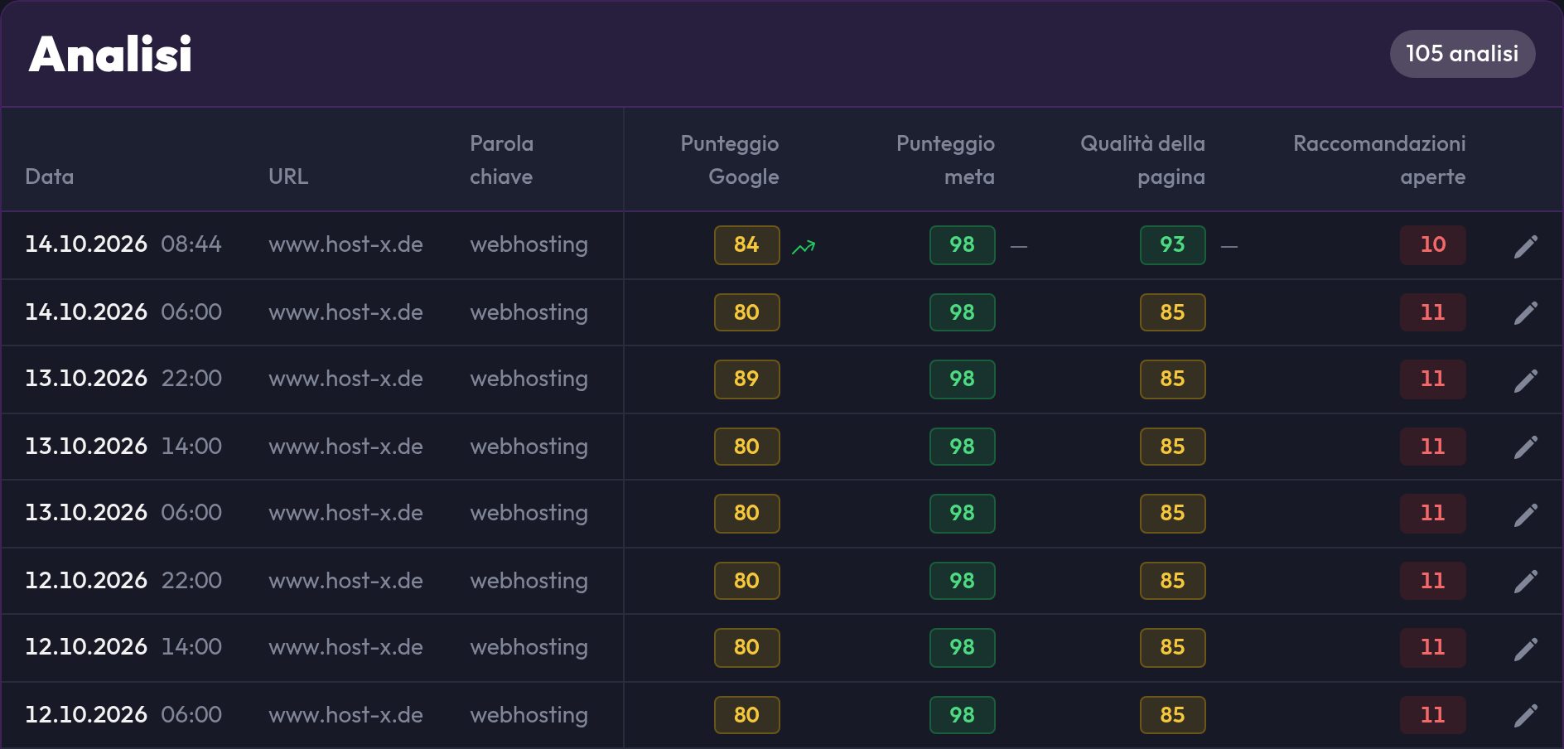
Task: Click pencil icon in 12.10.2026 14:00 row
Action: tap(1525, 649)
